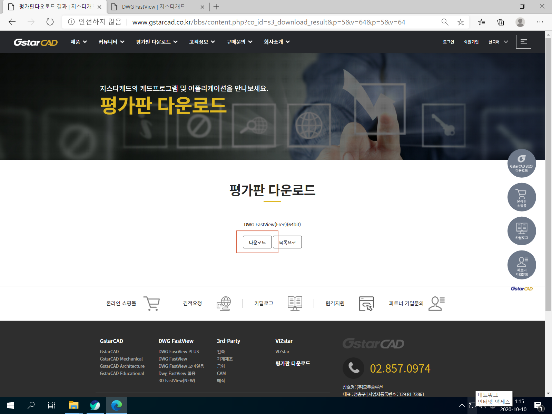Click 평가판 다운로드 footer link
Image resolution: width=552 pixels, height=414 pixels.
point(293,363)
